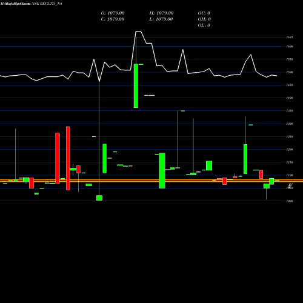This screenshot has width=303, height=303.
Task: Click the orange horizontal price level line
Action: coord(151,181)
